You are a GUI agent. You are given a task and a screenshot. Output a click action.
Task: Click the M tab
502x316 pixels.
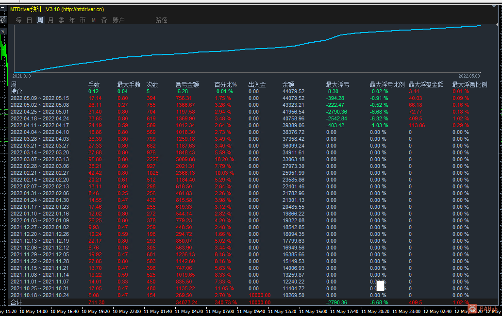[x=94, y=20]
